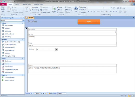Run the Spelling check
The height and width of the screenshot is (97, 135).
coord(69,10)
